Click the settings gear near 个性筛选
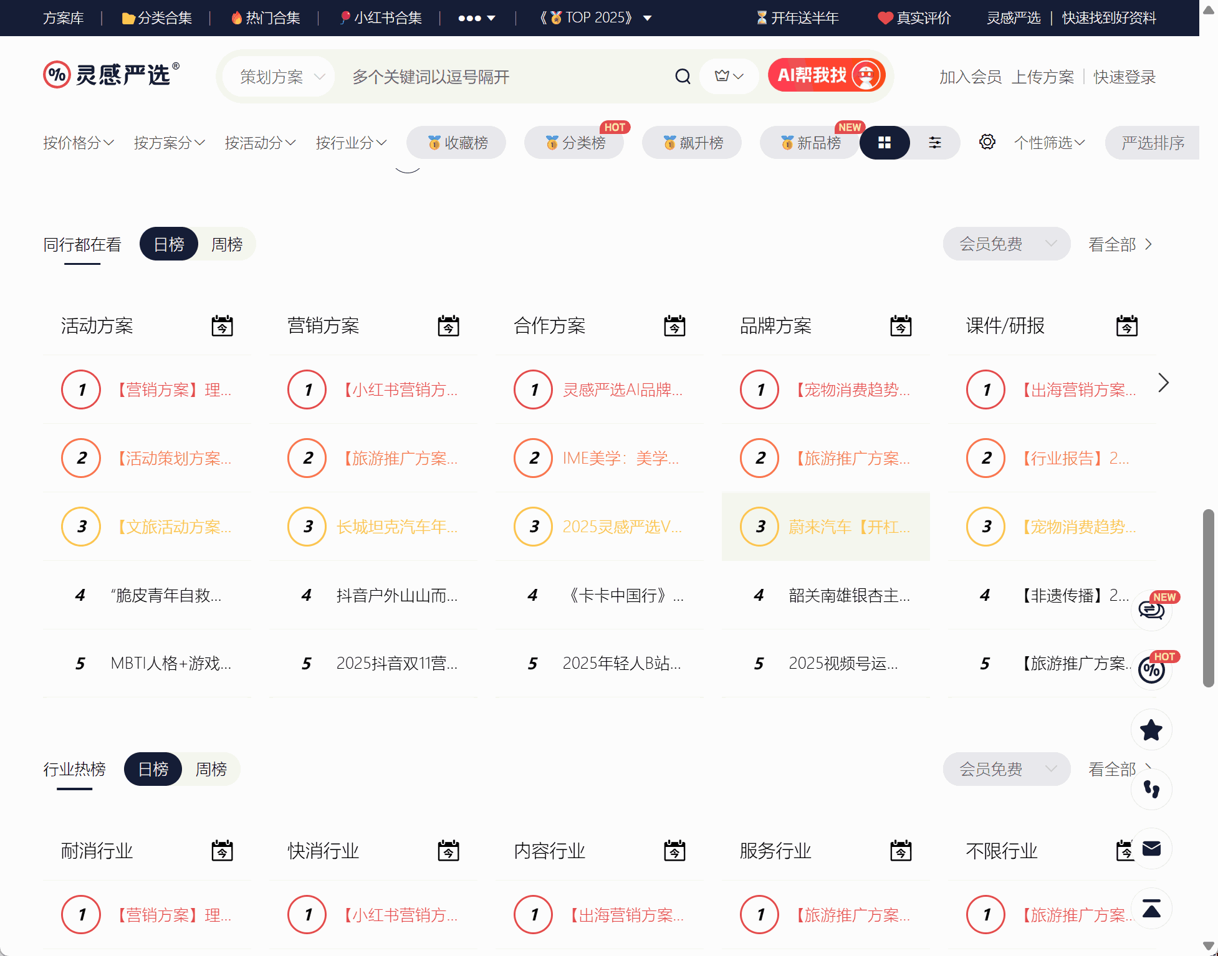Viewport: 1218px width, 956px height. (987, 142)
